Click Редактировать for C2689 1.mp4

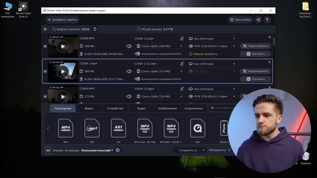[256, 71]
